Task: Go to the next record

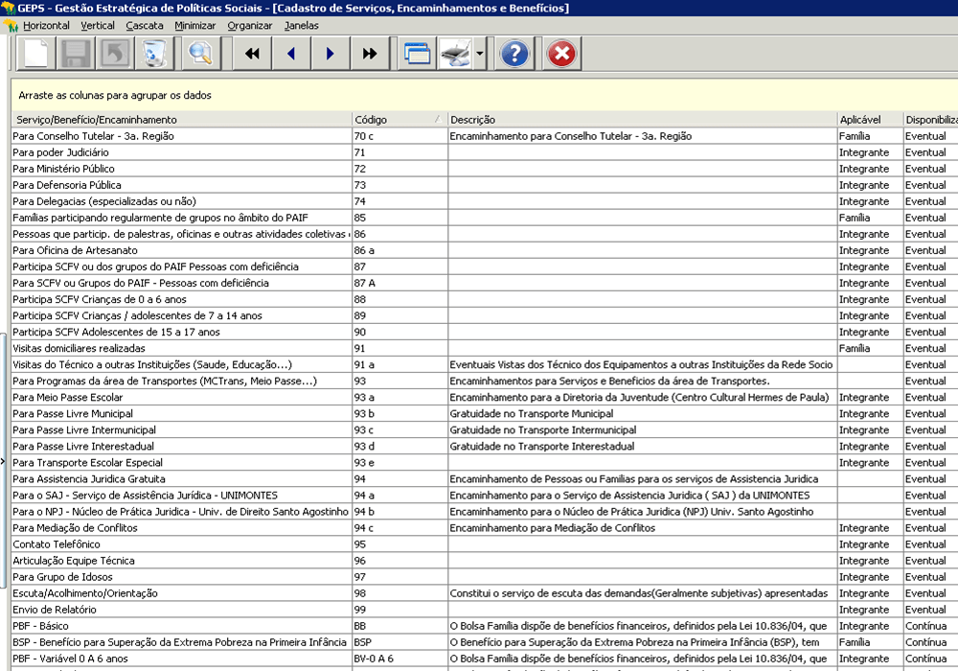Action: [x=330, y=53]
